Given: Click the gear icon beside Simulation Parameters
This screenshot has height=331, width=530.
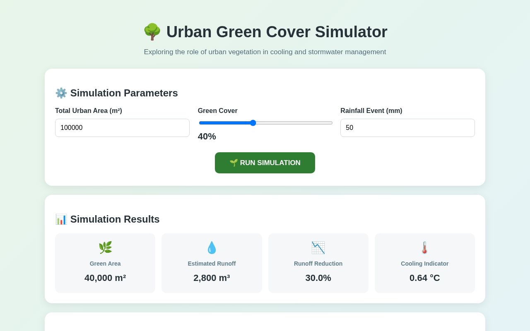Looking at the screenshot, I should [61, 93].
